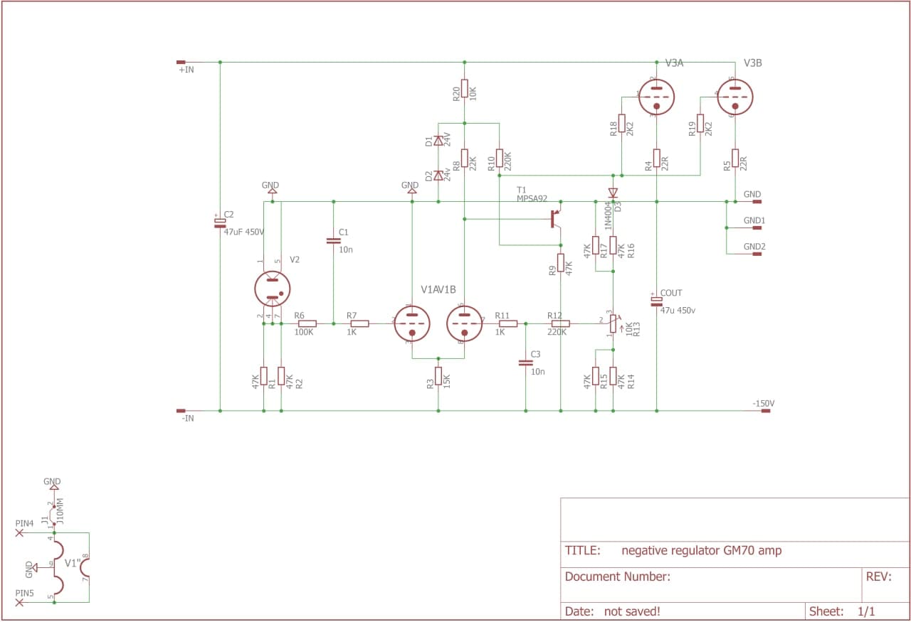
Task: Click the "MPSA92" part text
Action: (x=533, y=198)
